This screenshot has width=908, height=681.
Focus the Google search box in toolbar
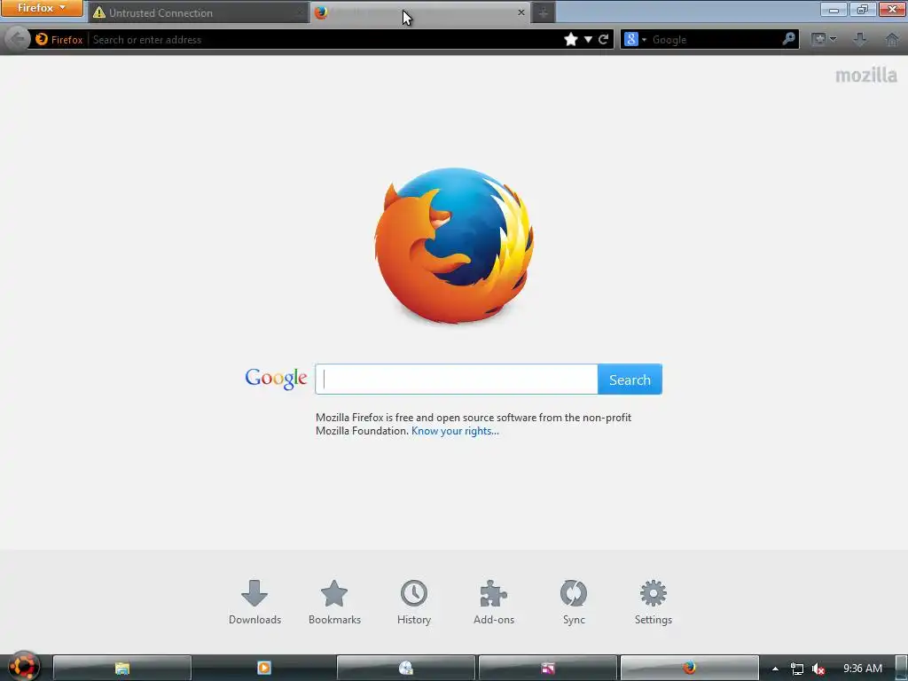[x=716, y=39]
